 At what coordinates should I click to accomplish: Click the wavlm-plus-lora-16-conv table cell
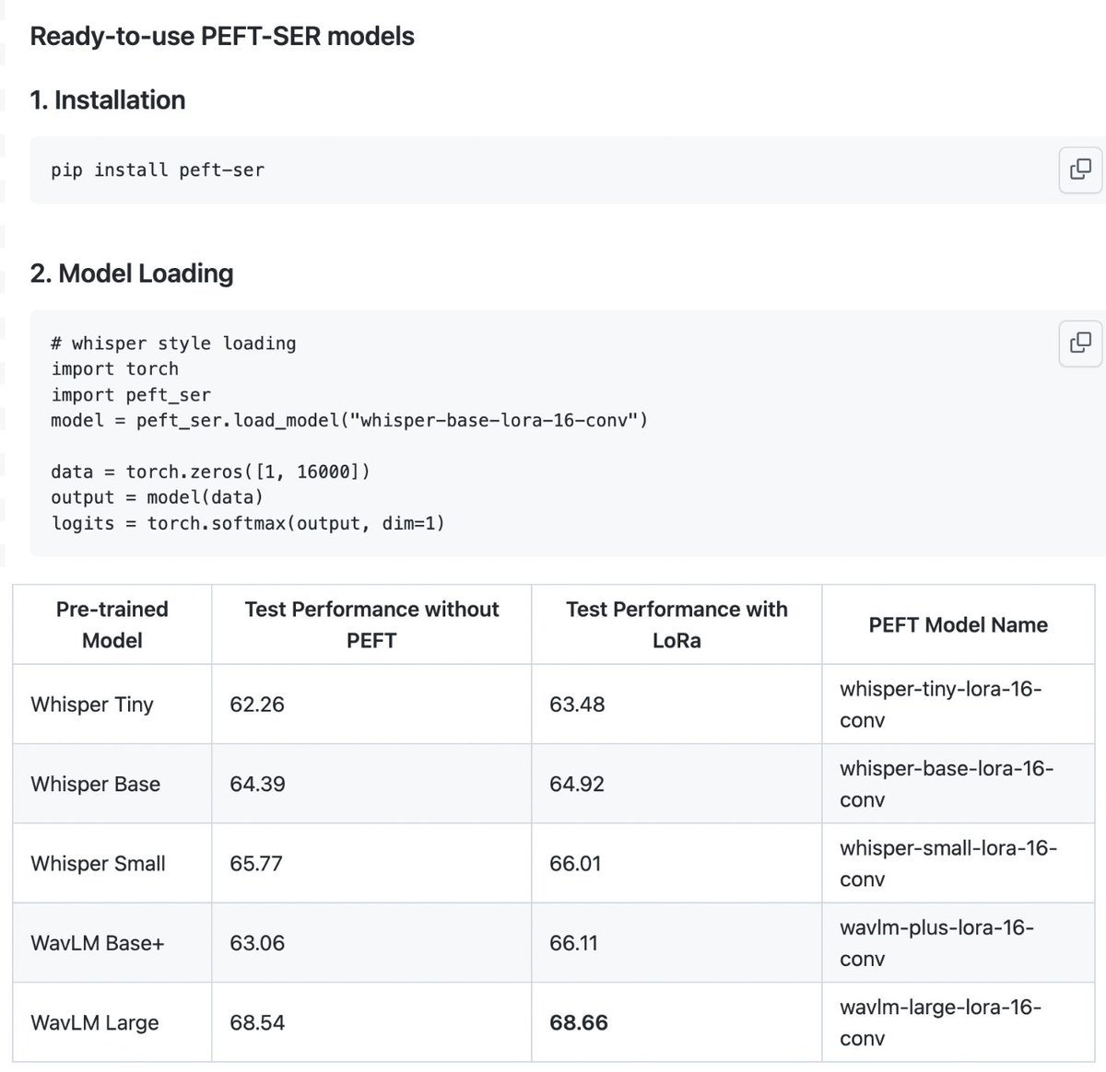coord(937,942)
